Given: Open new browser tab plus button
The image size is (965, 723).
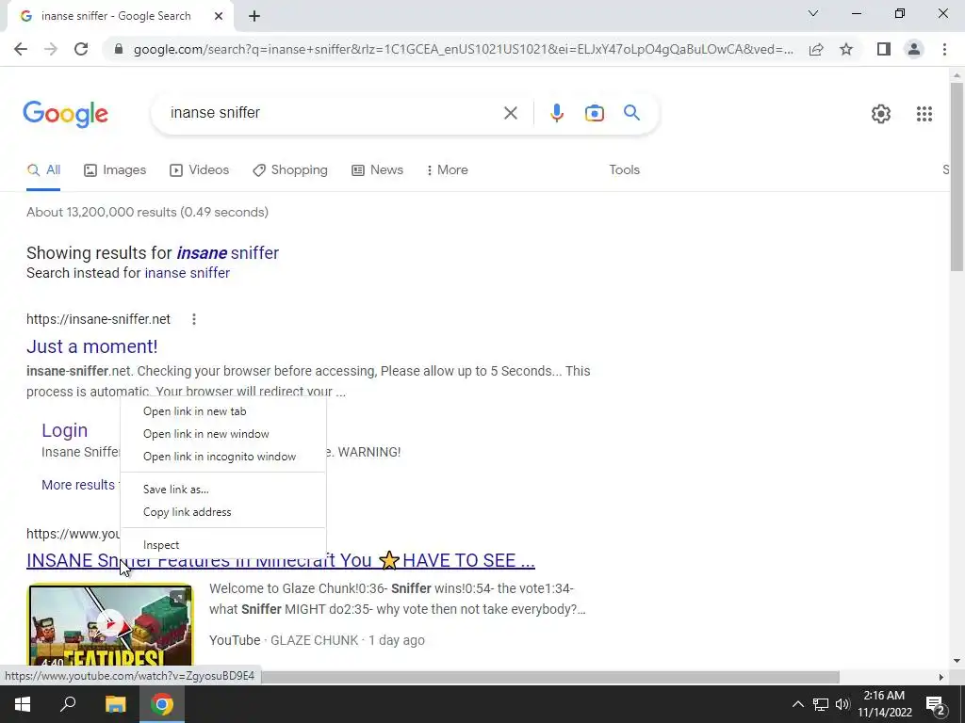Looking at the screenshot, I should pos(254,16).
